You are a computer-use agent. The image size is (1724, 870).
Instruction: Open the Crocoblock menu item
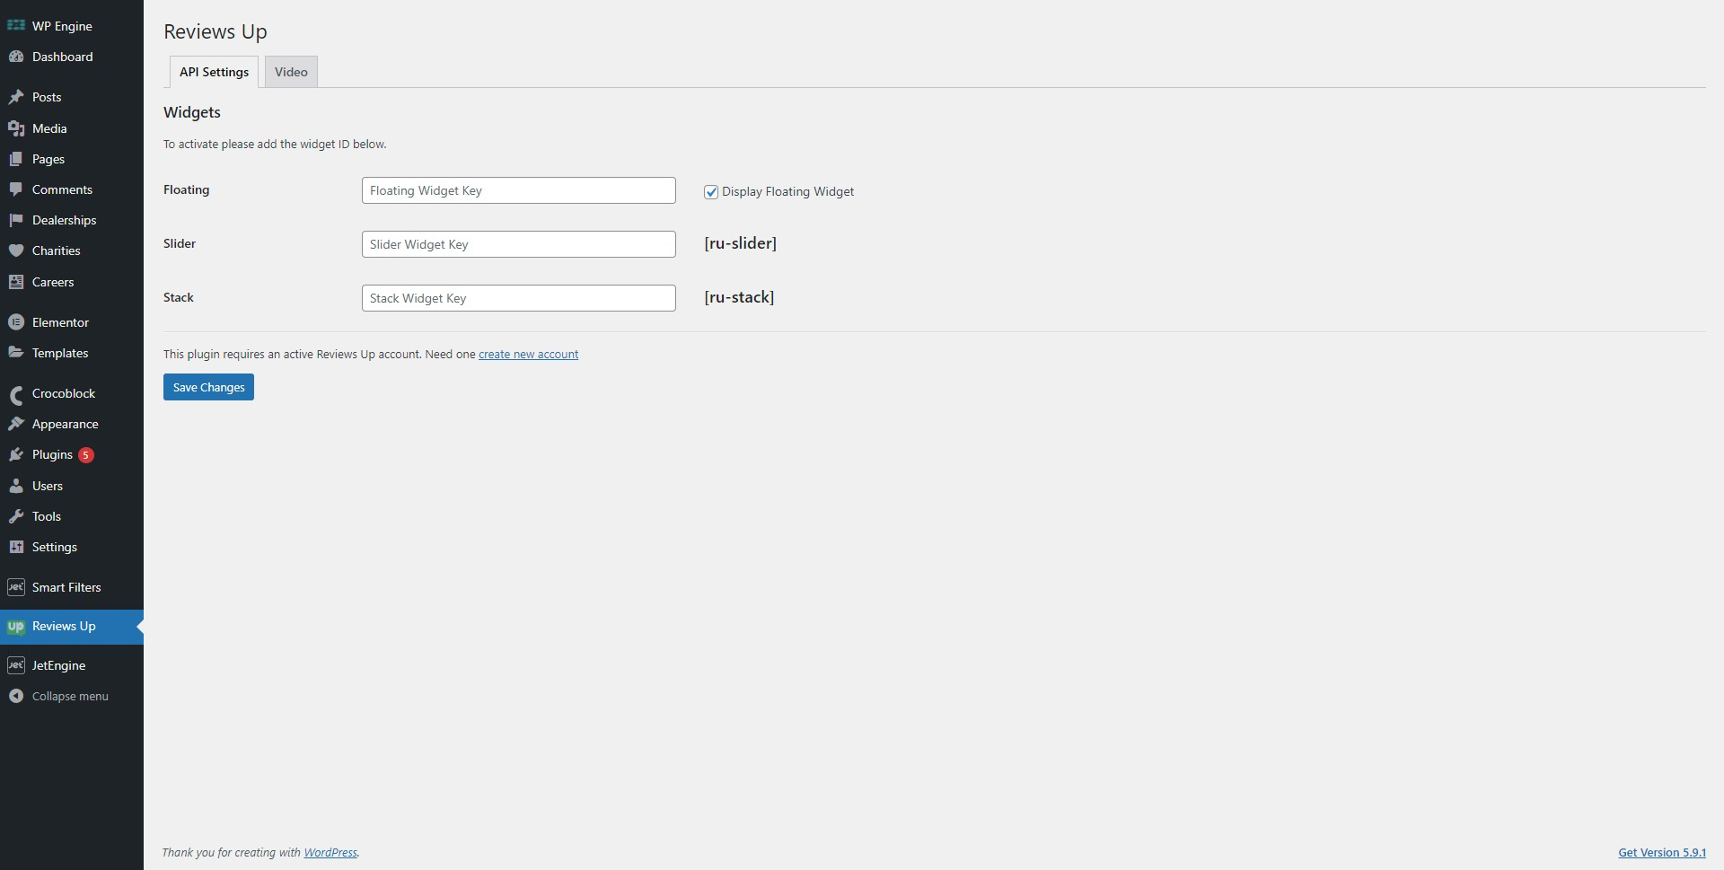coord(72,393)
